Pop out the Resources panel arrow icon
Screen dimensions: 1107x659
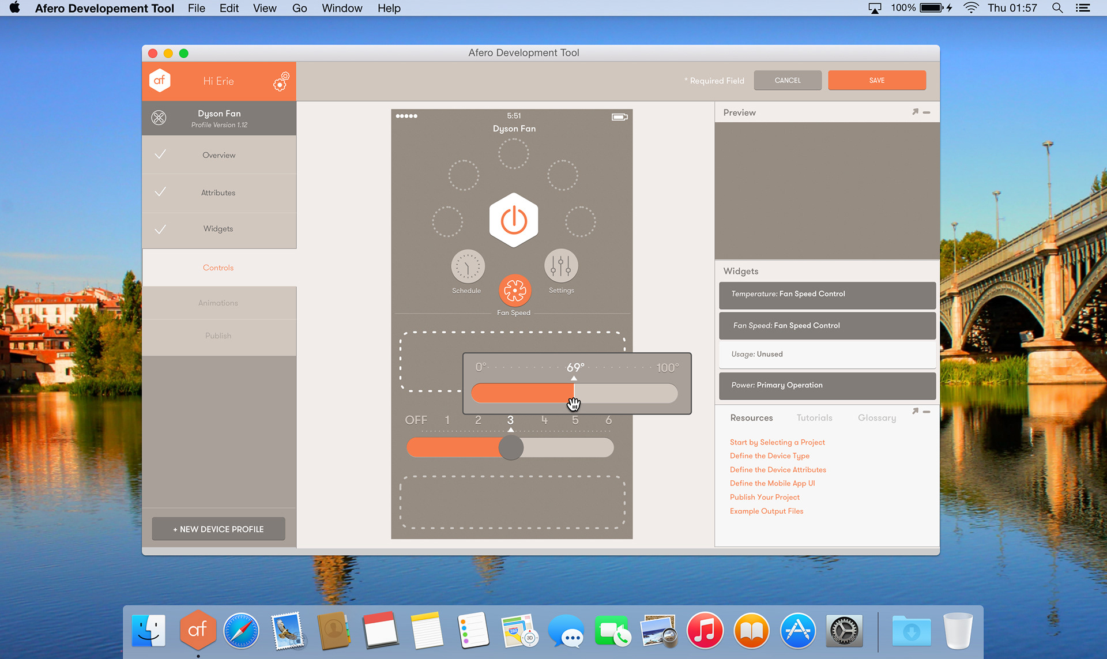coord(915,411)
